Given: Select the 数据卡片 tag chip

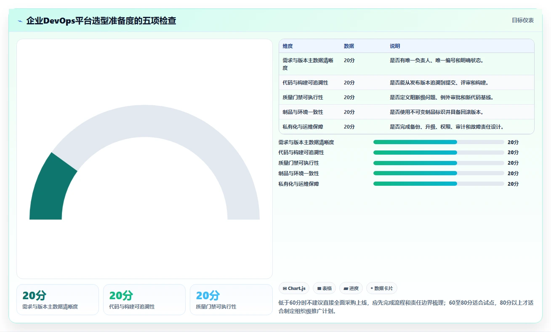Looking at the screenshot, I should tap(382, 288).
